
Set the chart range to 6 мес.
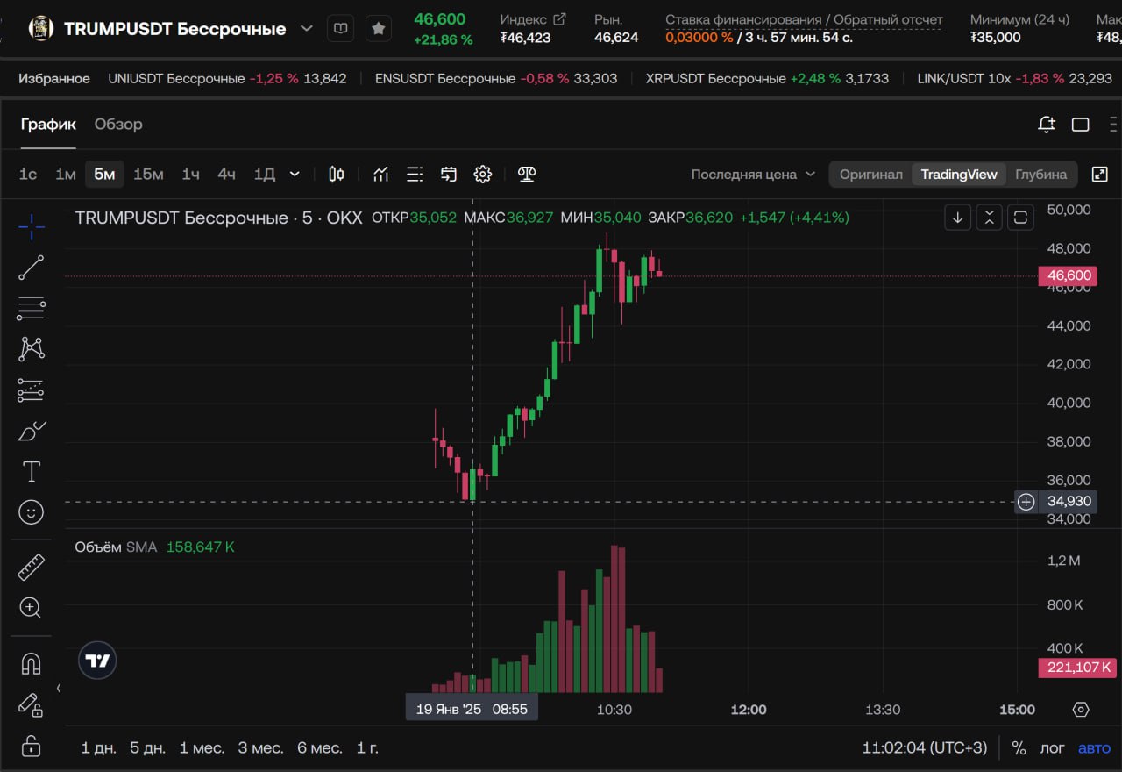click(319, 748)
